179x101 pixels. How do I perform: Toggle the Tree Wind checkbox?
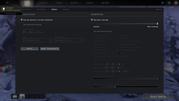tap(119, 56)
